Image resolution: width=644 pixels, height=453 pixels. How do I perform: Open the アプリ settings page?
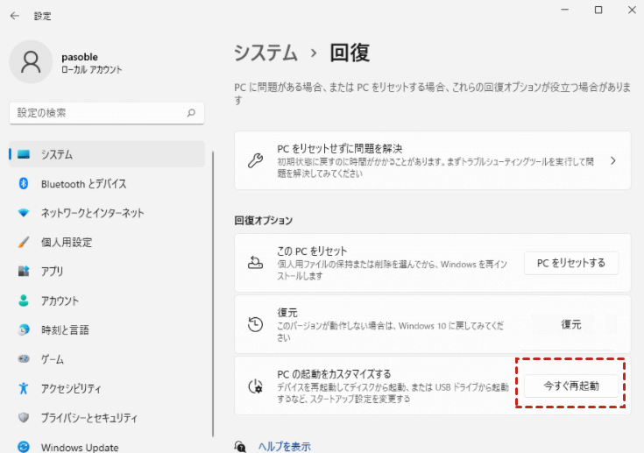(x=107, y=271)
